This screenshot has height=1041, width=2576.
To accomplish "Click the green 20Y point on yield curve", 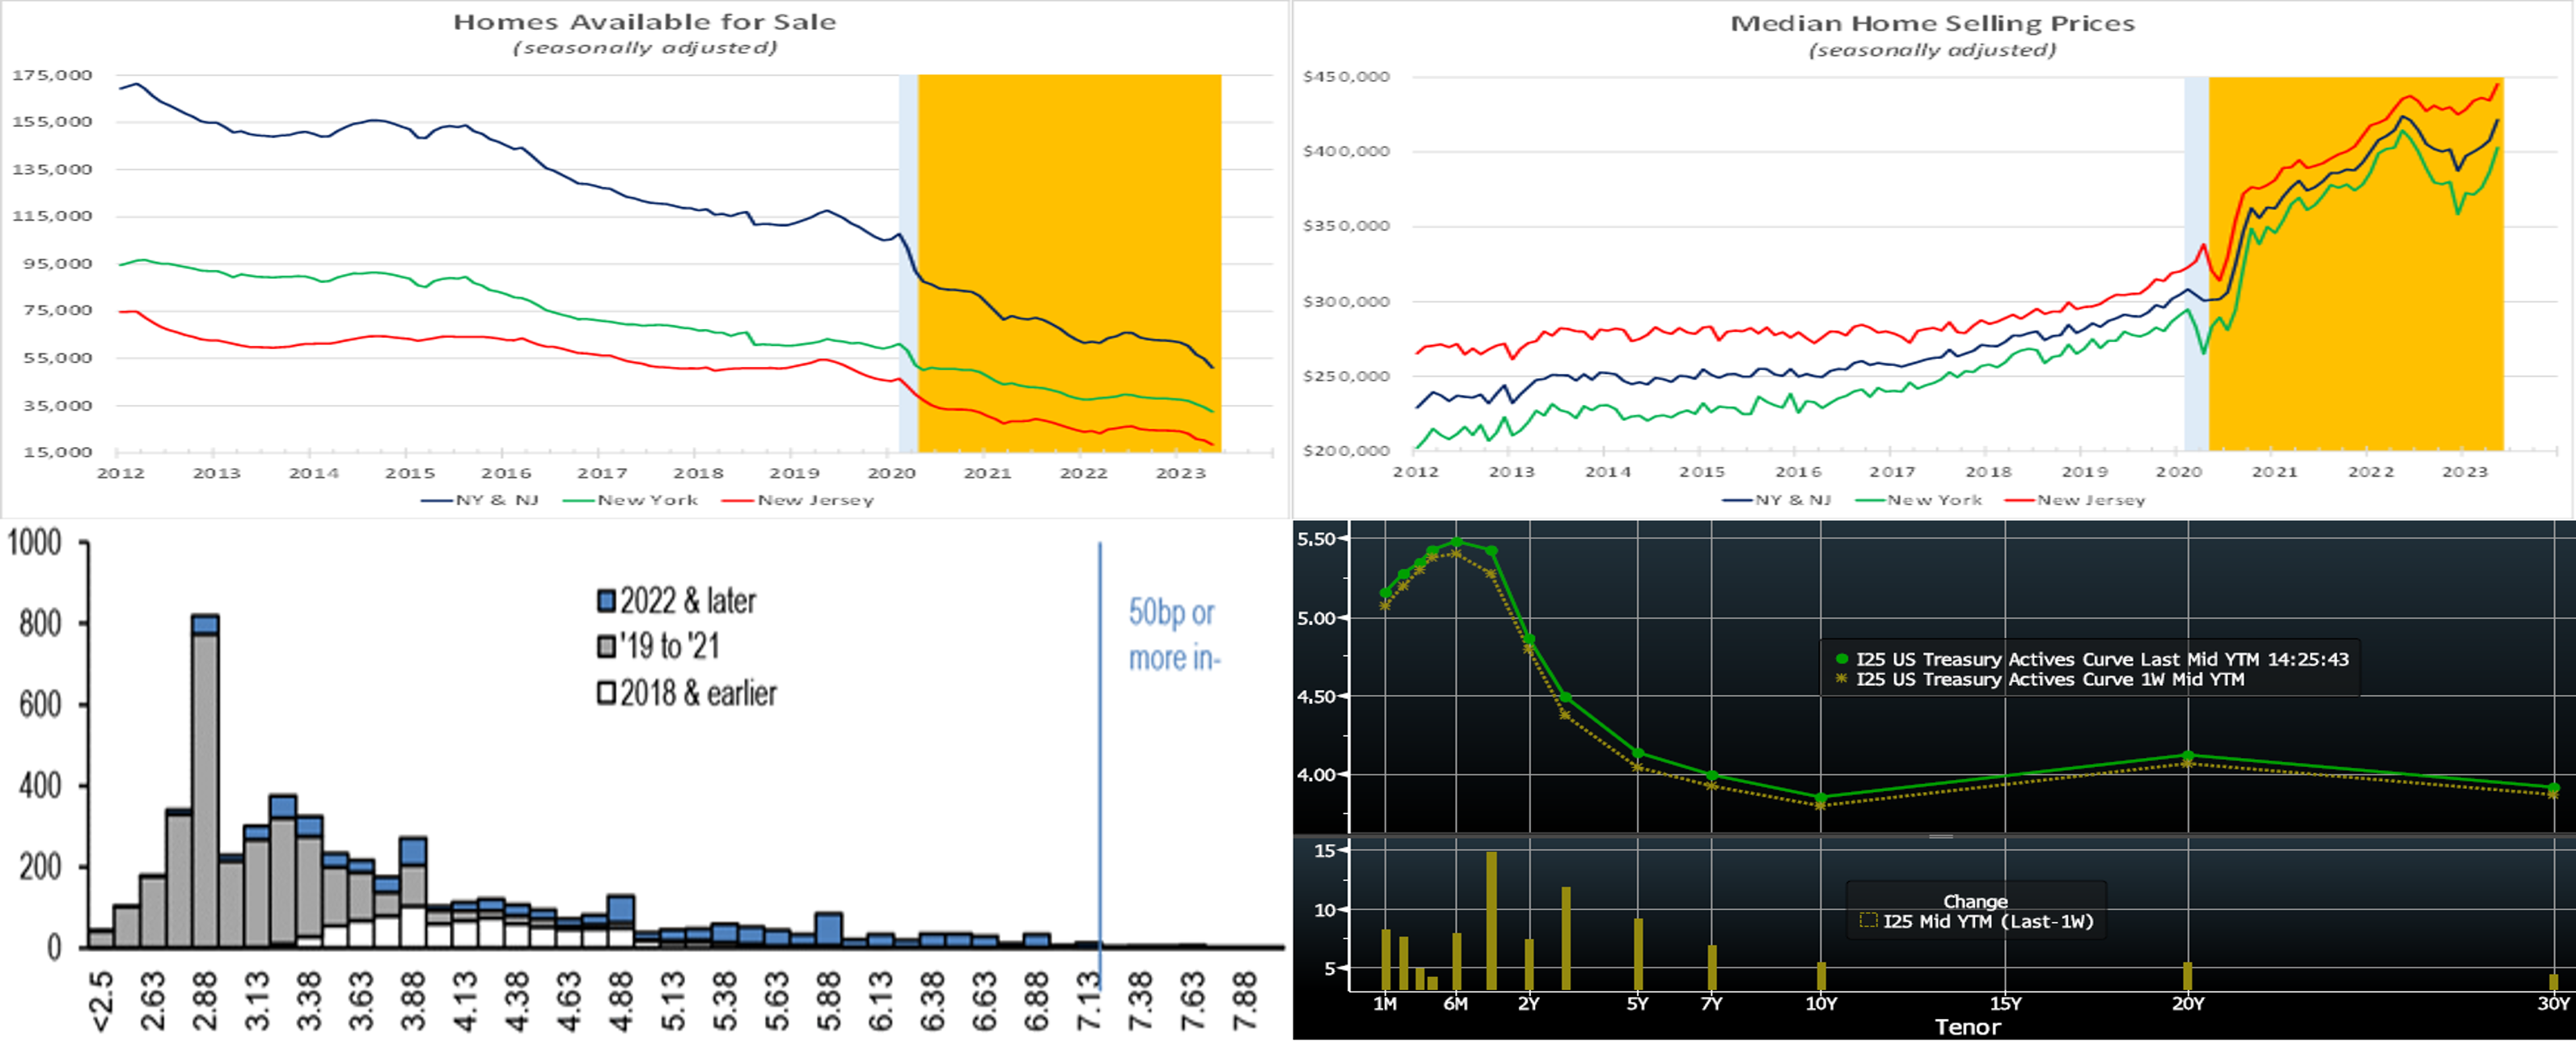I will (2188, 757).
